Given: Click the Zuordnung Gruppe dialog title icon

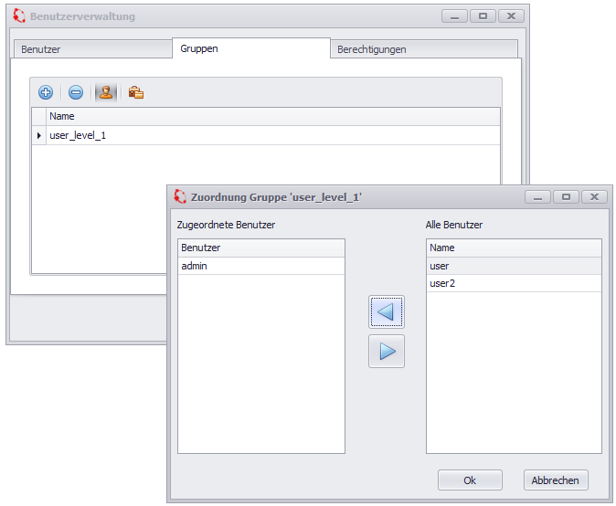Looking at the screenshot, I should coord(178,196).
